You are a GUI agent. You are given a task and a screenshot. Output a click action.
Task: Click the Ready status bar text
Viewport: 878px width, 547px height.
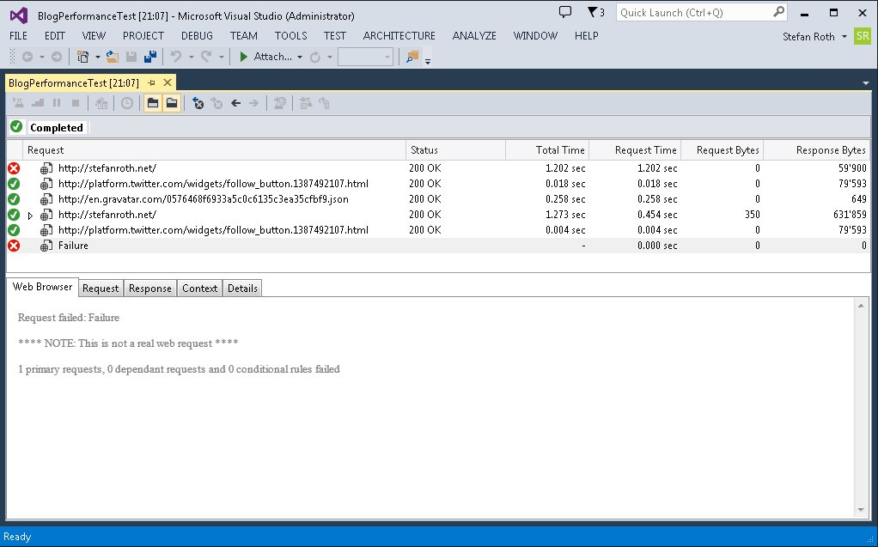coord(17,537)
